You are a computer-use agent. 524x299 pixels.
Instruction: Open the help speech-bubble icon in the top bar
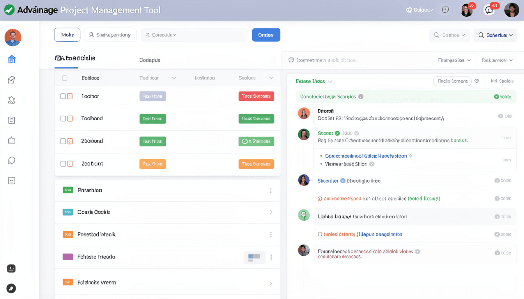[445, 9]
